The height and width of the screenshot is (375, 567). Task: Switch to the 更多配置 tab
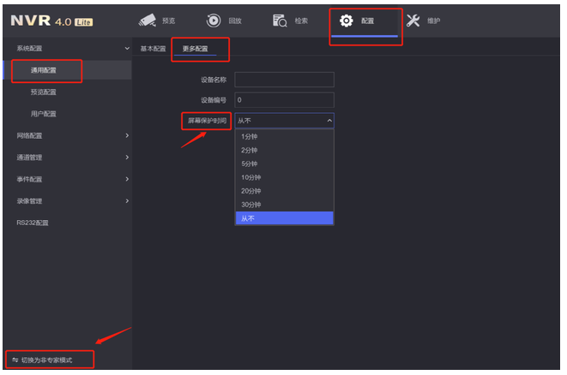[x=194, y=49]
